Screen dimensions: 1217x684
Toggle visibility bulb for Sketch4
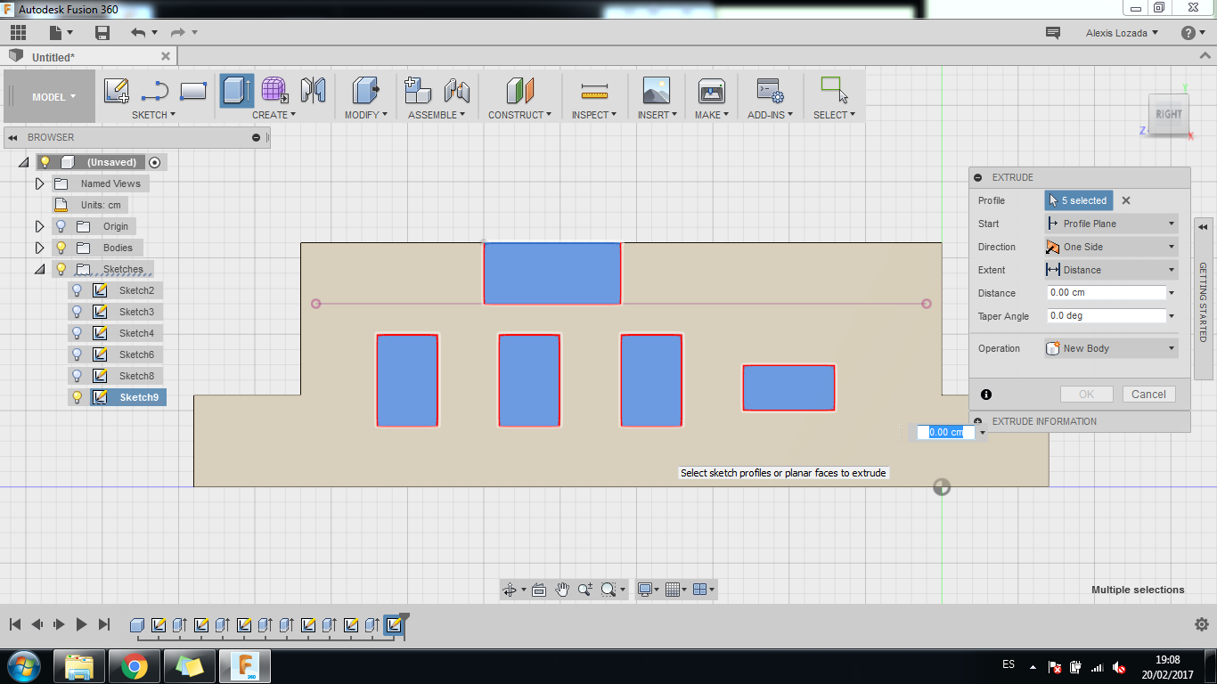click(78, 333)
